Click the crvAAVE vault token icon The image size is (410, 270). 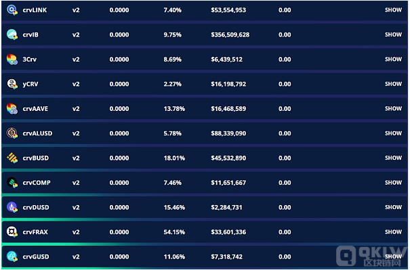coord(12,109)
